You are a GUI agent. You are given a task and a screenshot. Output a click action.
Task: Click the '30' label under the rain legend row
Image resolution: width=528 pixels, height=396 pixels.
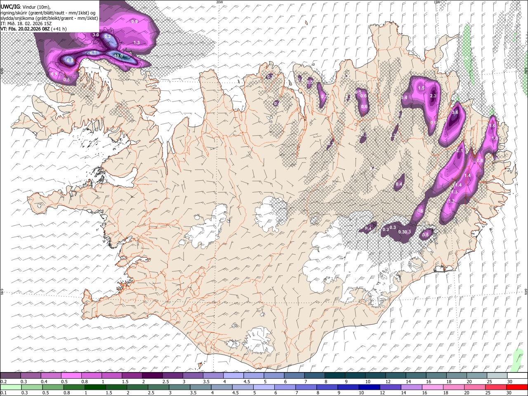pos(510,393)
